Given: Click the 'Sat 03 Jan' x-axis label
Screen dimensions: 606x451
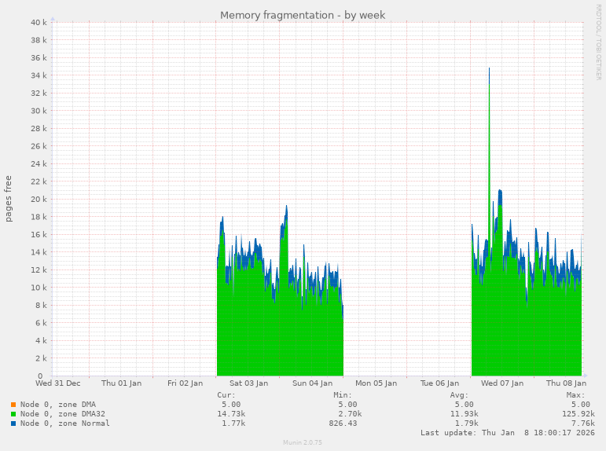Looking at the screenshot, I should click(248, 383).
